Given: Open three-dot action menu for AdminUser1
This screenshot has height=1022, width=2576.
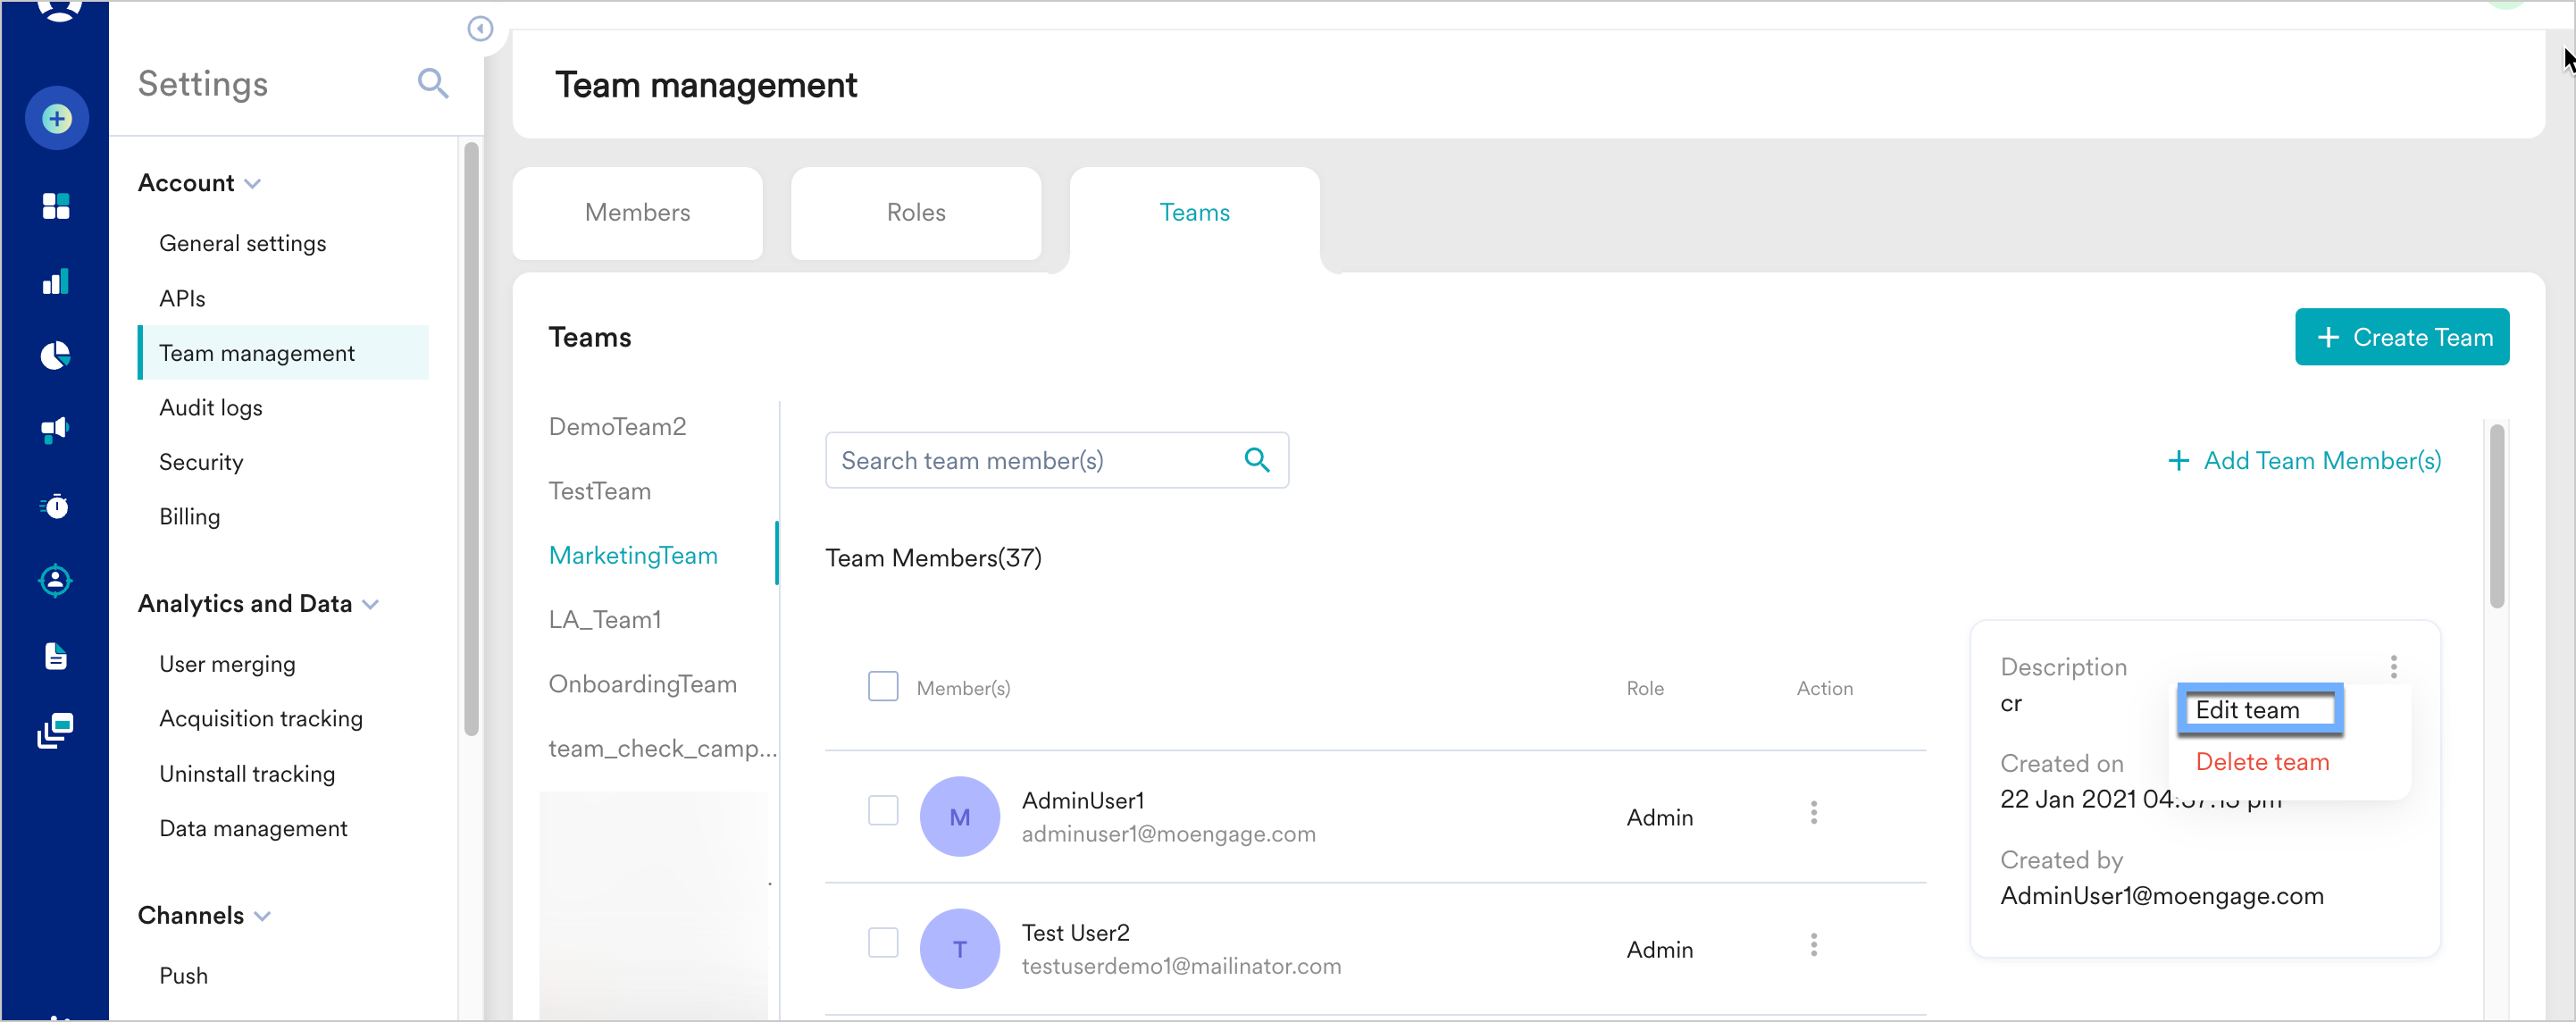Looking at the screenshot, I should click(1813, 813).
